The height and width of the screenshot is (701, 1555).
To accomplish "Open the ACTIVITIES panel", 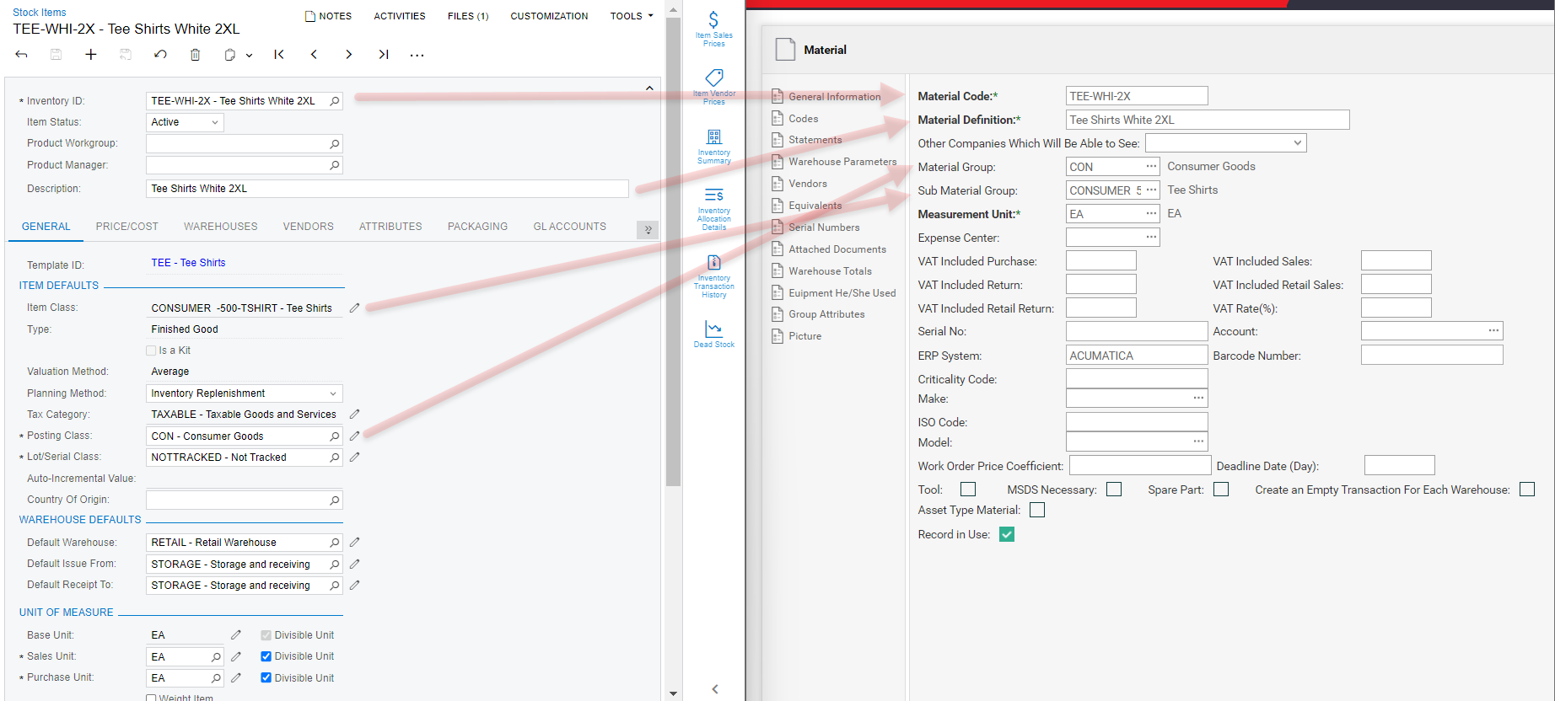I will (x=400, y=16).
